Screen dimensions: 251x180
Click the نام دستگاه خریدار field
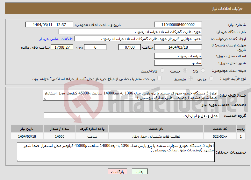(x=130, y=32)
